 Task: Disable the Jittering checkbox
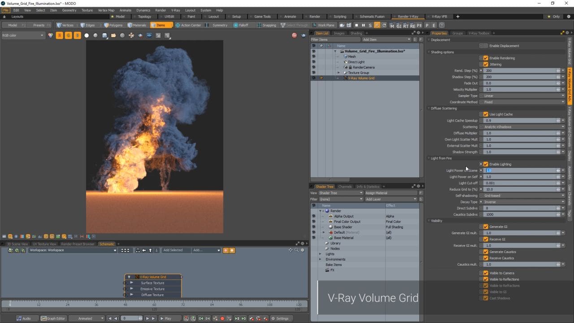[486, 64]
